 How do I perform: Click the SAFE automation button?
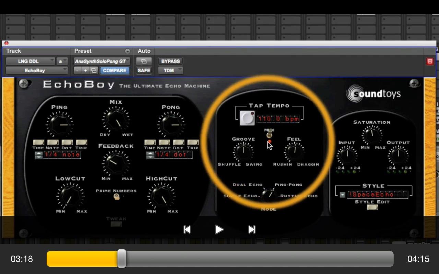(144, 71)
